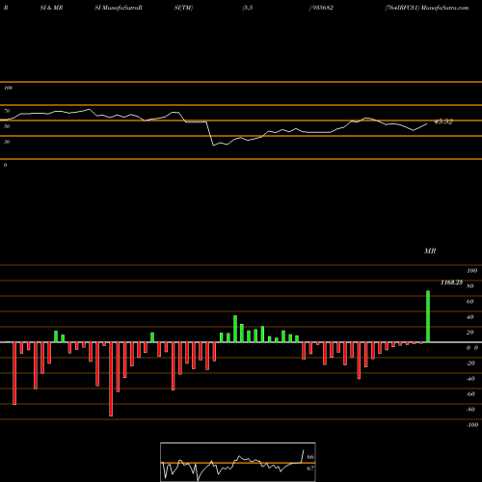Click the RSI axis label 70

pos(7,111)
